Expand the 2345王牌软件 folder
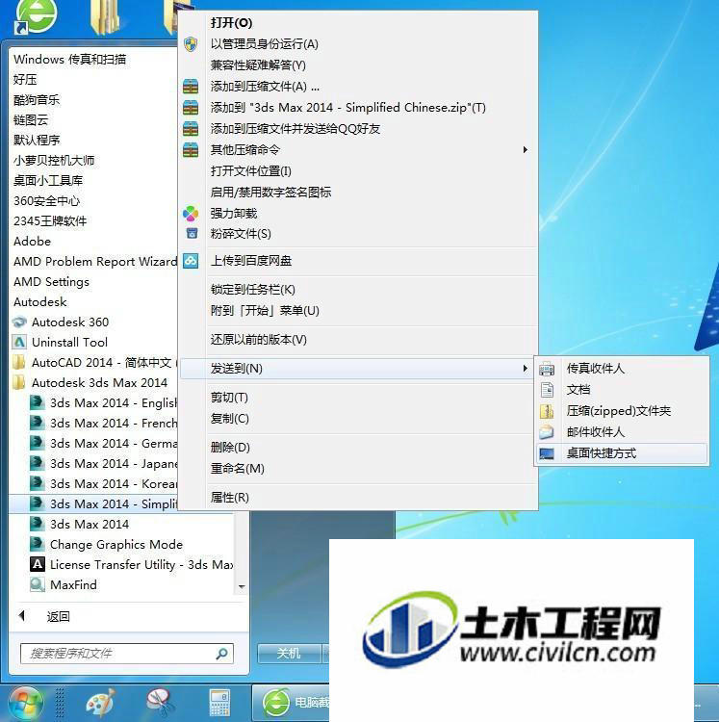This screenshot has height=722, width=719. [50, 221]
